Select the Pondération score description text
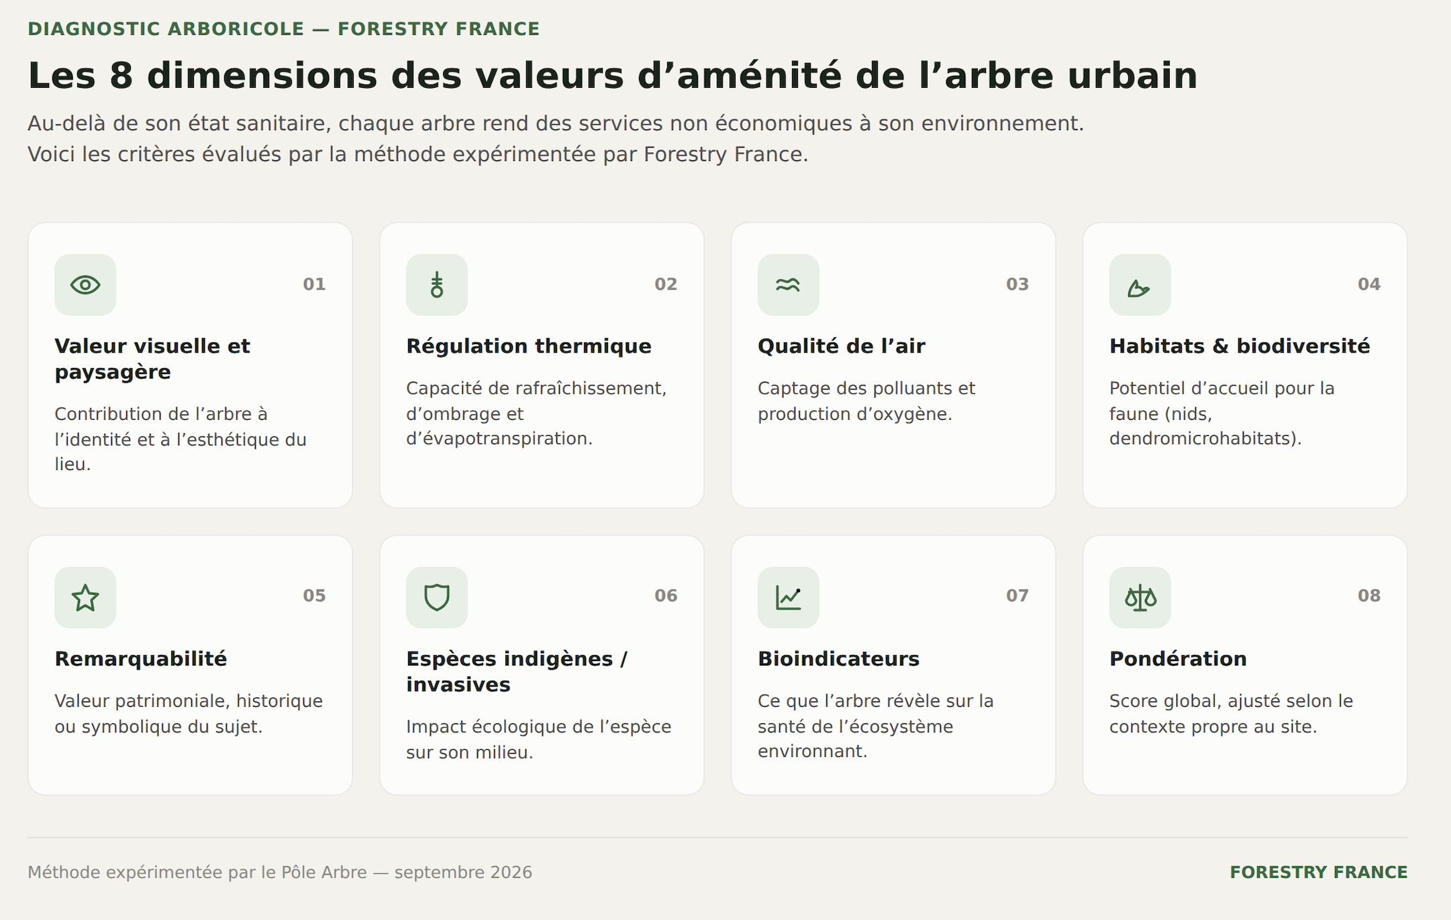 coord(1231,713)
